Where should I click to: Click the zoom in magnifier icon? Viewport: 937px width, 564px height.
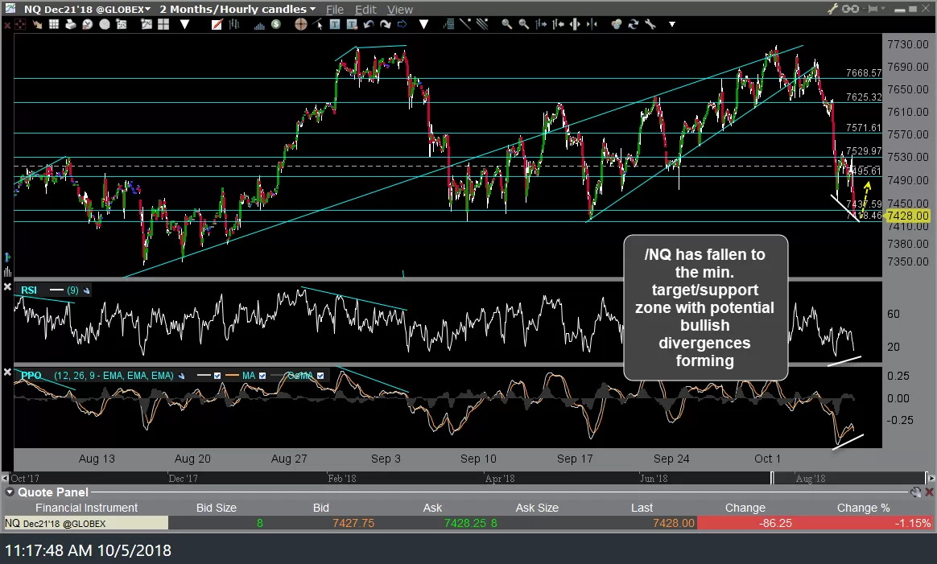coord(507,24)
